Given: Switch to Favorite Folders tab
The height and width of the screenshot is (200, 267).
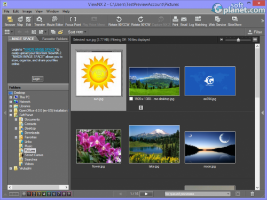Looking at the screenshot, I should pos(55,39).
